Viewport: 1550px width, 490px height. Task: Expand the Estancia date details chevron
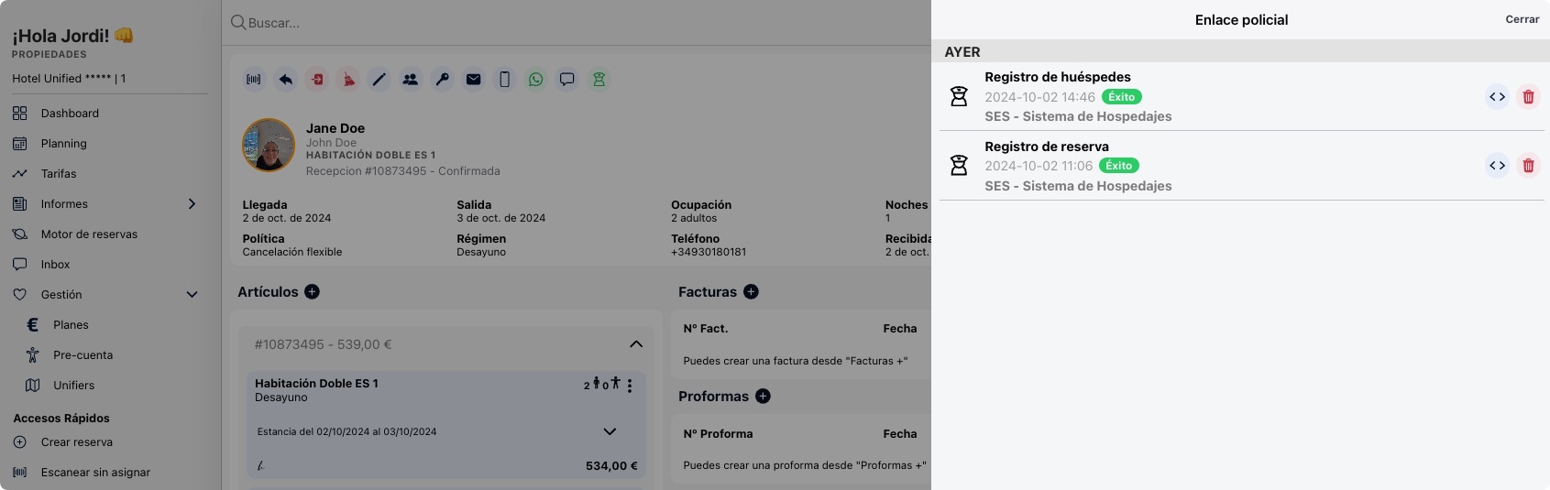(610, 431)
